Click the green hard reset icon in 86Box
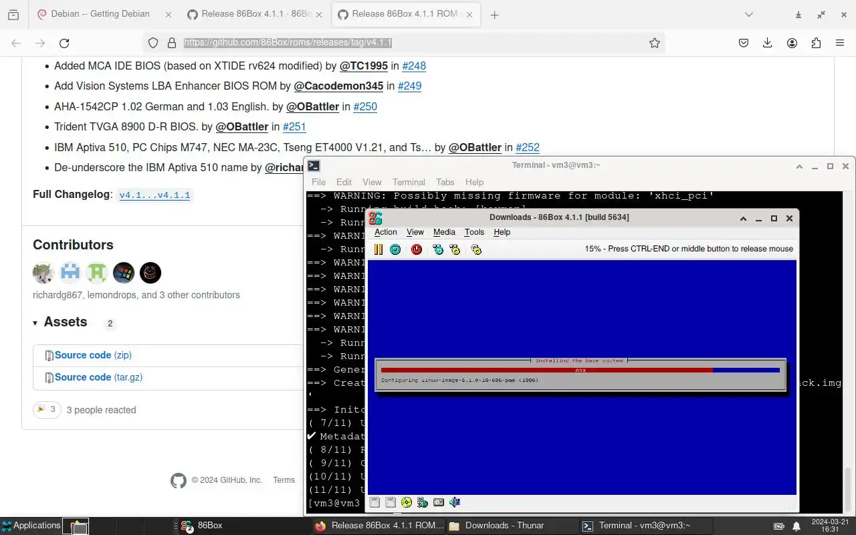 tap(395, 249)
